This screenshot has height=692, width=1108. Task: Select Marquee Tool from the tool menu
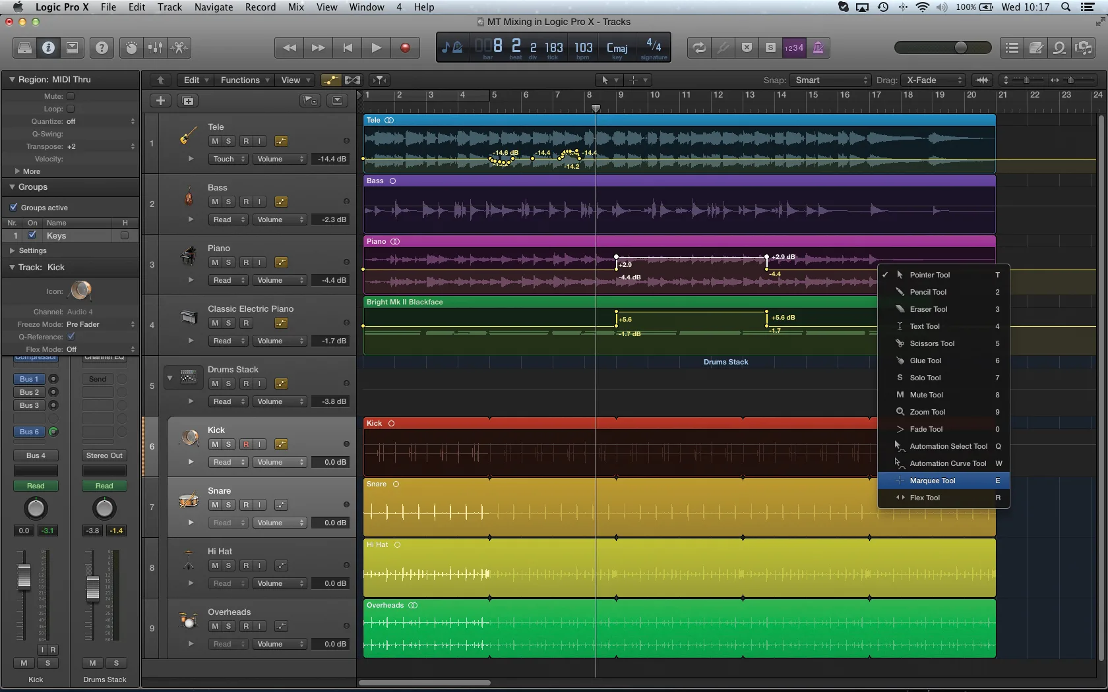[x=933, y=480]
